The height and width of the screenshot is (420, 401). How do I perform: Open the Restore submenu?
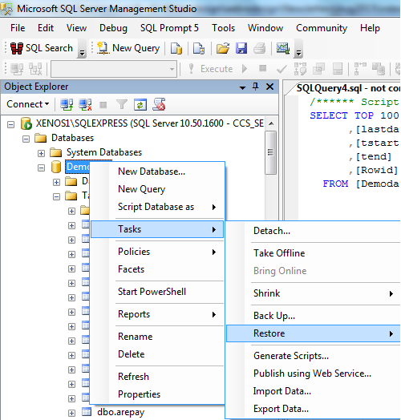[313, 333]
